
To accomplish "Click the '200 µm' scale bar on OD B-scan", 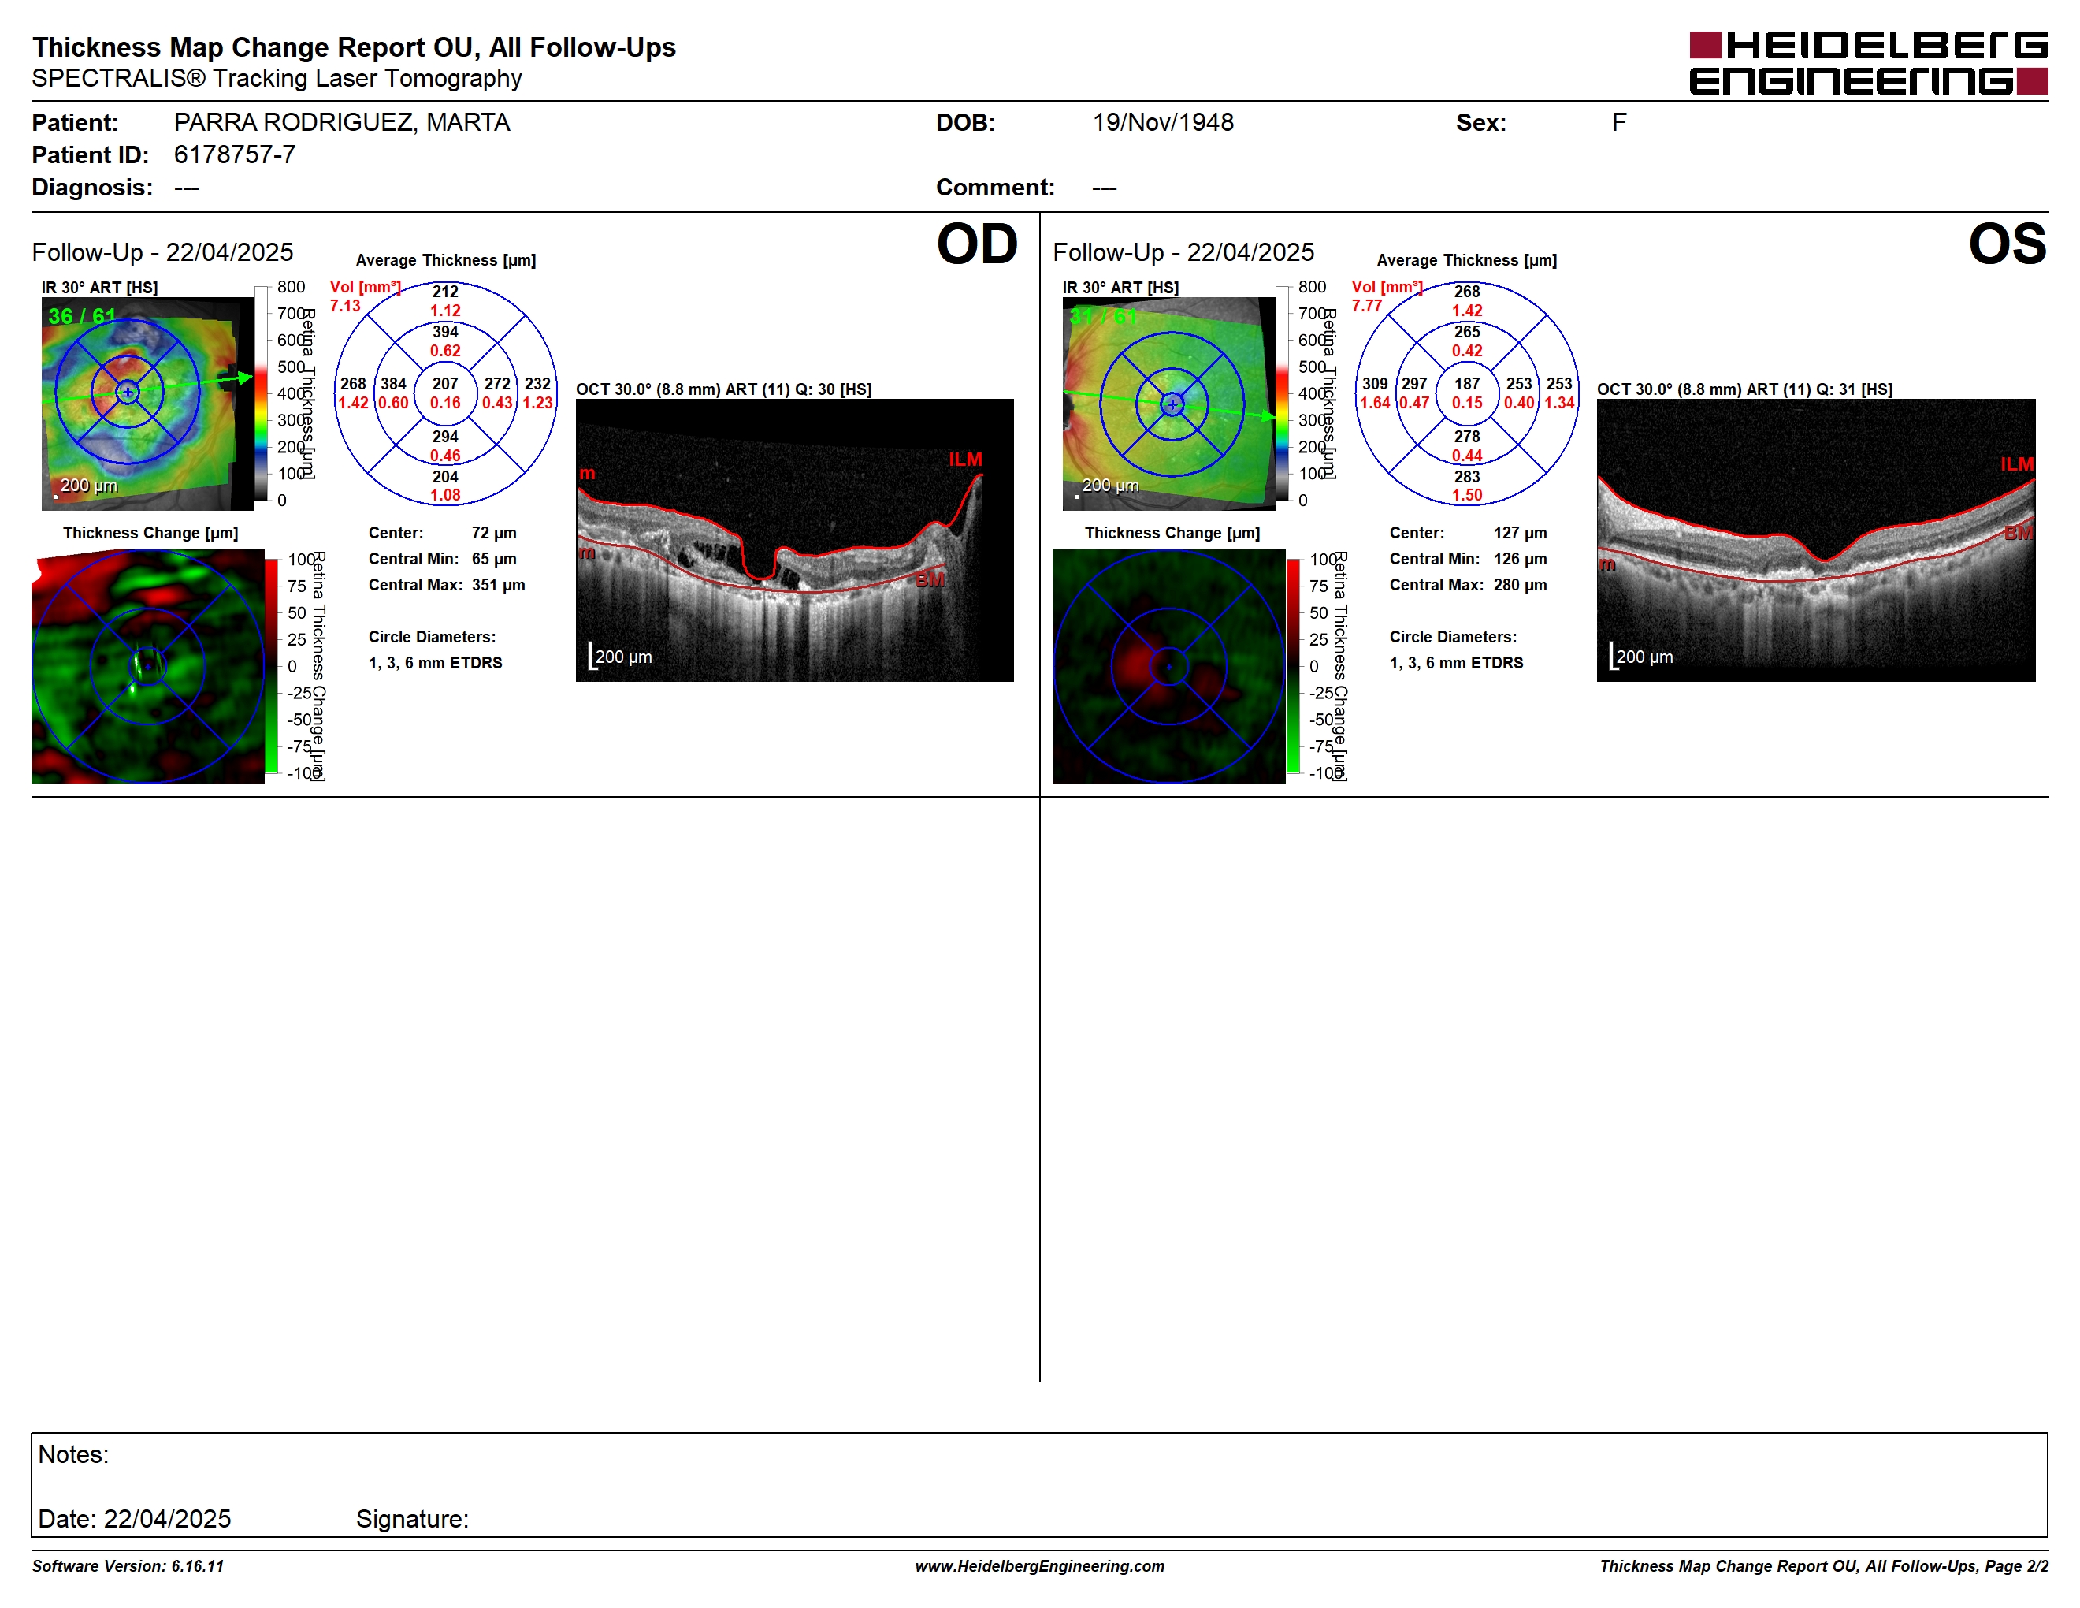I will point(621,657).
